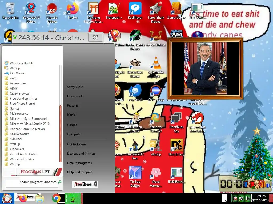The height and width of the screenshot is (204, 273).
Task: Open the sexy email Thunderbird shortcut
Action: point(135,93)
